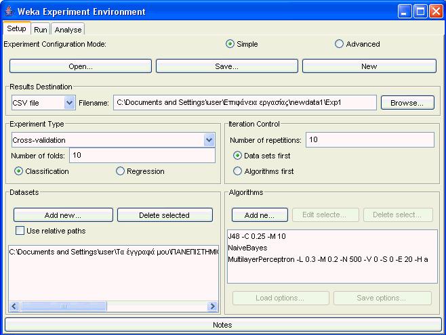Click the Weka bird icon in title bar
This screenshot has height=335, width=446.
click(9, 11)
